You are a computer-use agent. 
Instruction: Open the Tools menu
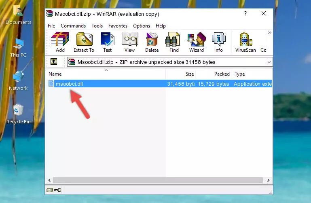coord(97,26)
